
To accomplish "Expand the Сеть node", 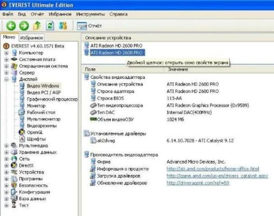I will tap(6, 159).
